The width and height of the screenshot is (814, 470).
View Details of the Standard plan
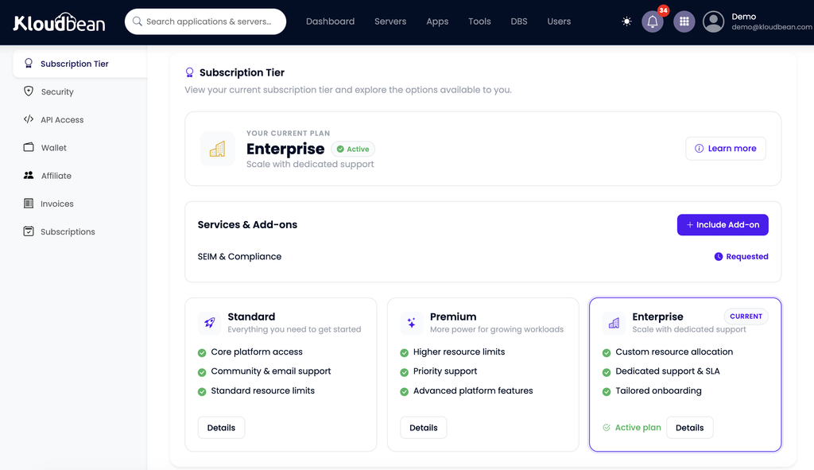tap(221, 427)
